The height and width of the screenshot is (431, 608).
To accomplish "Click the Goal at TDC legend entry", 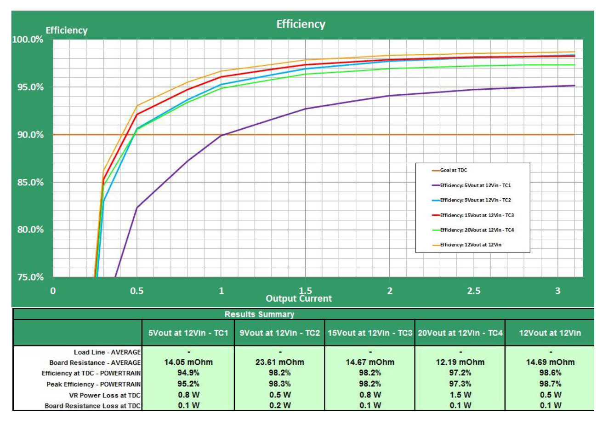I will pyautogui.click(x=453, y=170).
